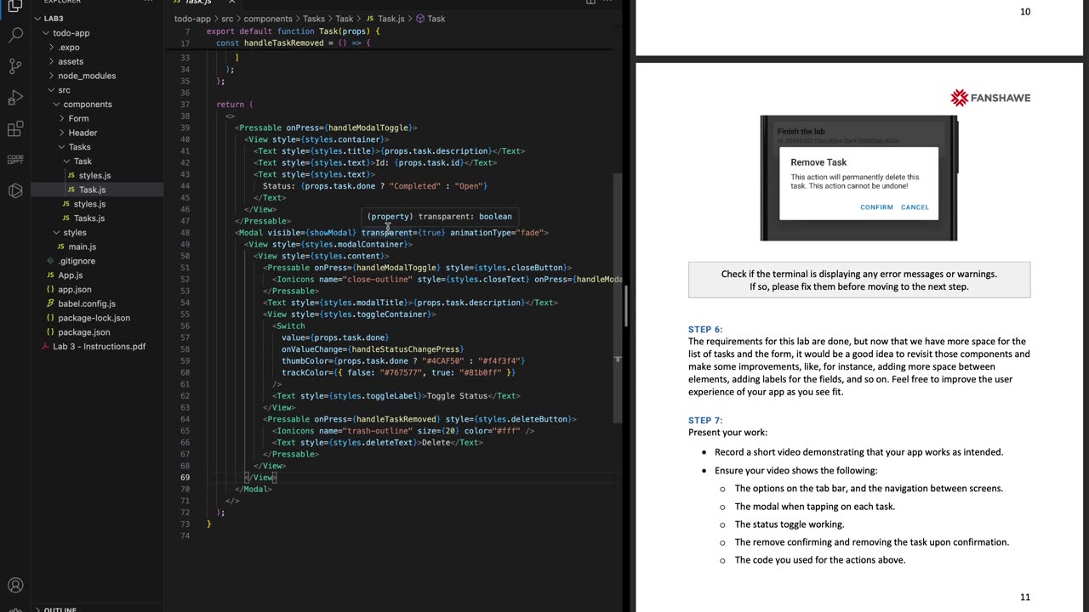
Task: Click the Remove Task dialog thumbnail
Action: [x=858, y=178]
